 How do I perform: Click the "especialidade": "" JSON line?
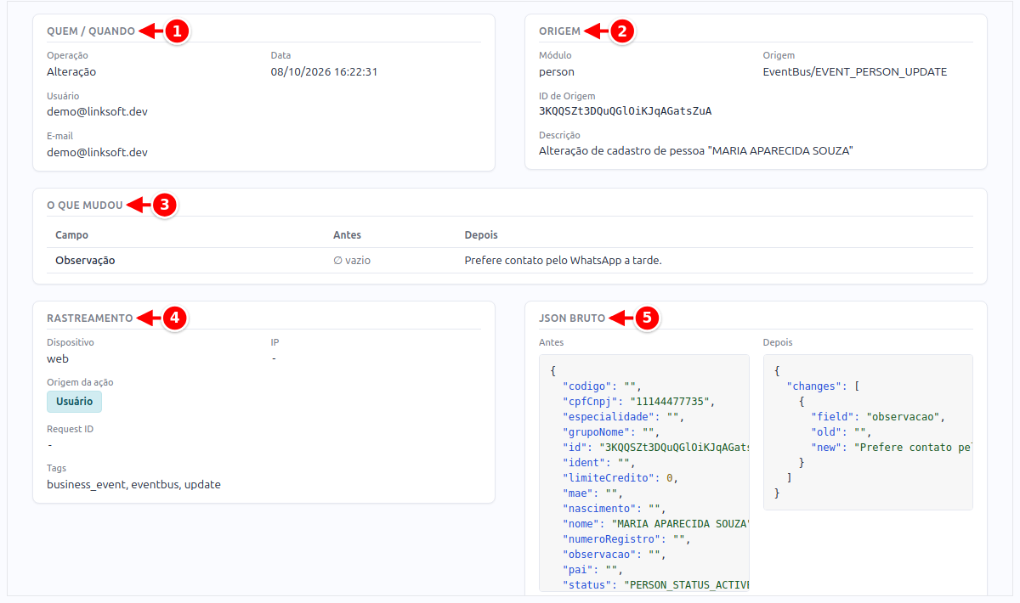tap(623, 417)
